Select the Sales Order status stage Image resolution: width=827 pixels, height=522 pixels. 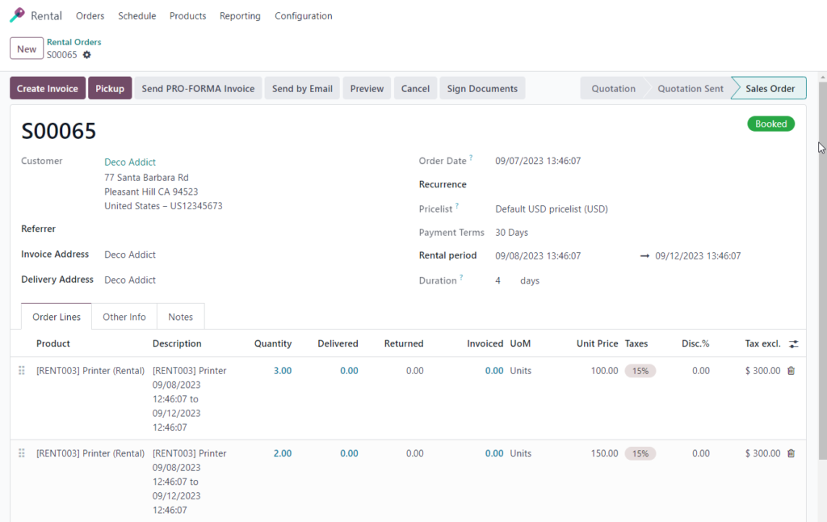pos(770,88)
